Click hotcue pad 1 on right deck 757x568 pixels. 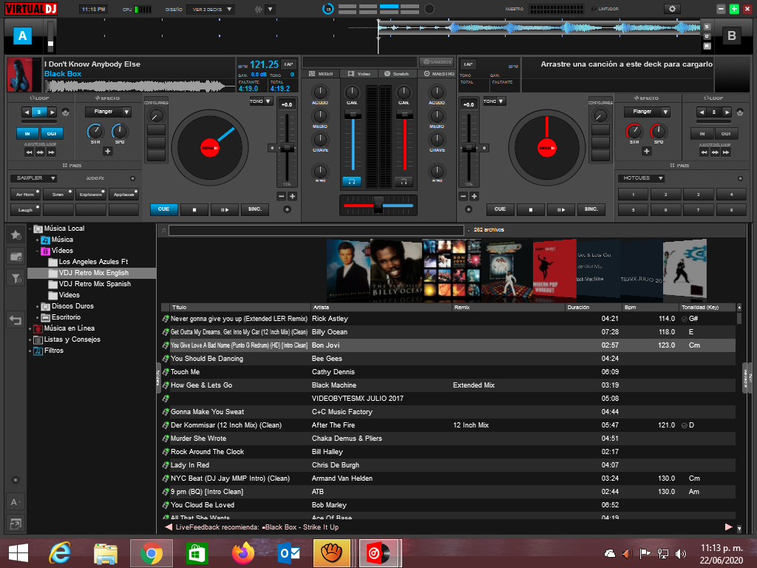pos(633,195)
